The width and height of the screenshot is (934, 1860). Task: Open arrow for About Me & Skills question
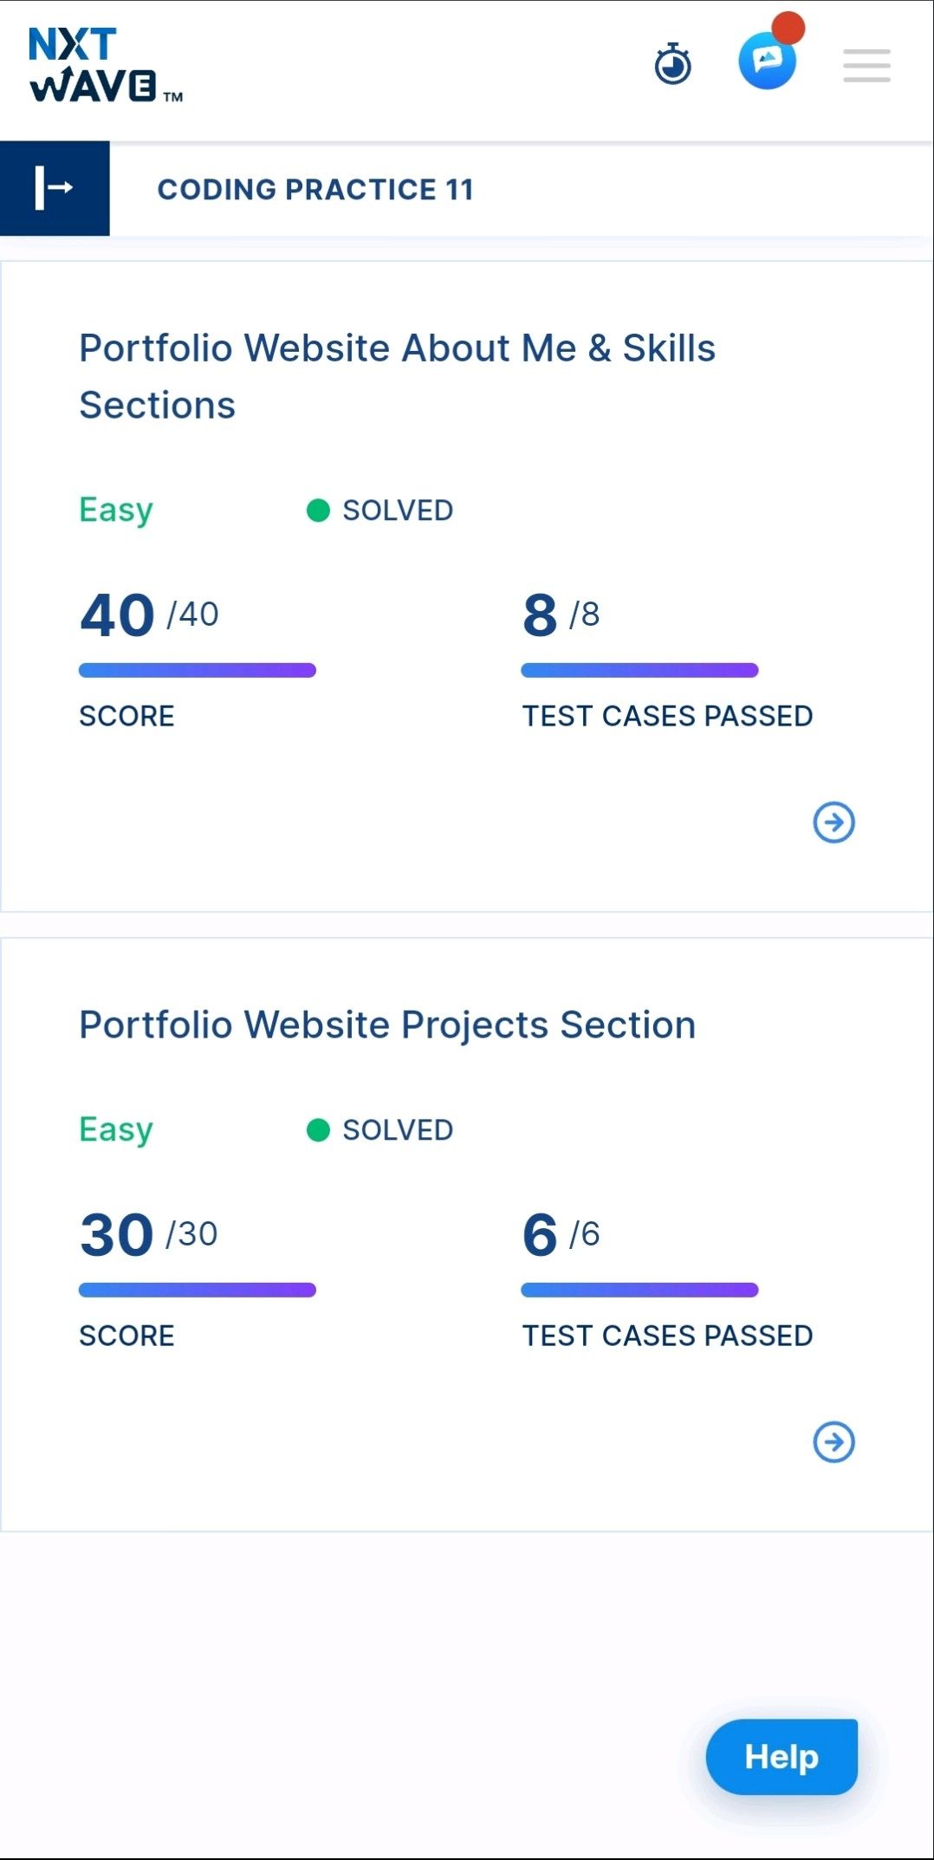coord(833,822)
